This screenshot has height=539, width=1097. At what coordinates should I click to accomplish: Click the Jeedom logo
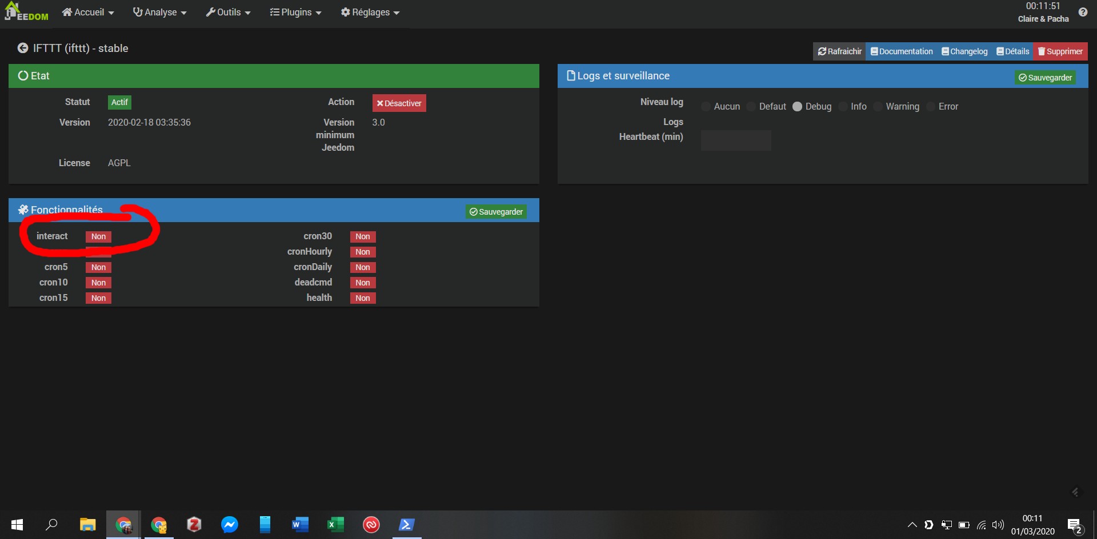pos(26,12)
